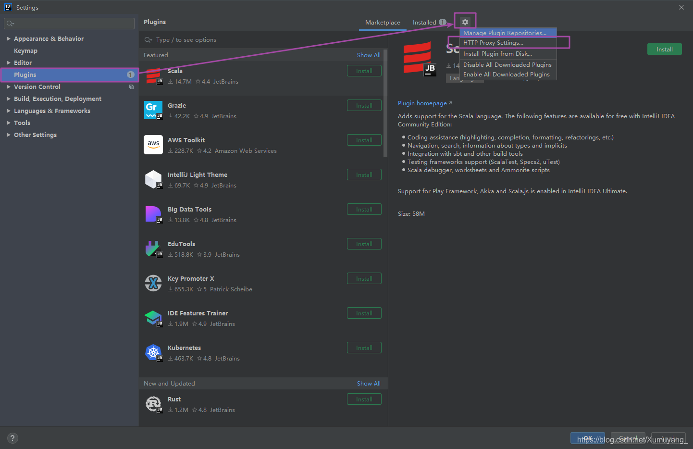Select the Key Promoter X plugin name
Image resolution: width=693 pixels, height=449 pixels.
(191, 279)
